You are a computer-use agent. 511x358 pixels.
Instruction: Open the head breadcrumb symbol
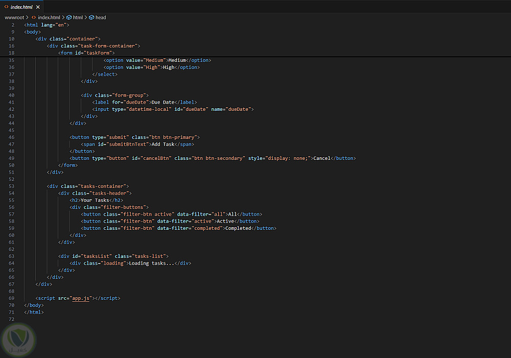pyautogui.click(x=101, y=17)
